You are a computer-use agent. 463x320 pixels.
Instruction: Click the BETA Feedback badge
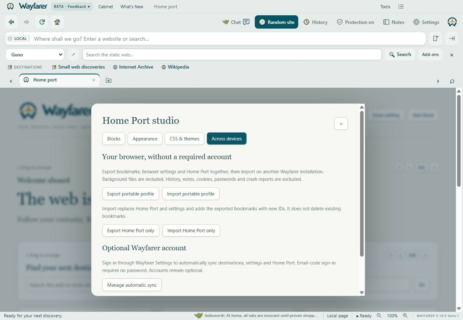pyautogui.click(x=72, y=7)
